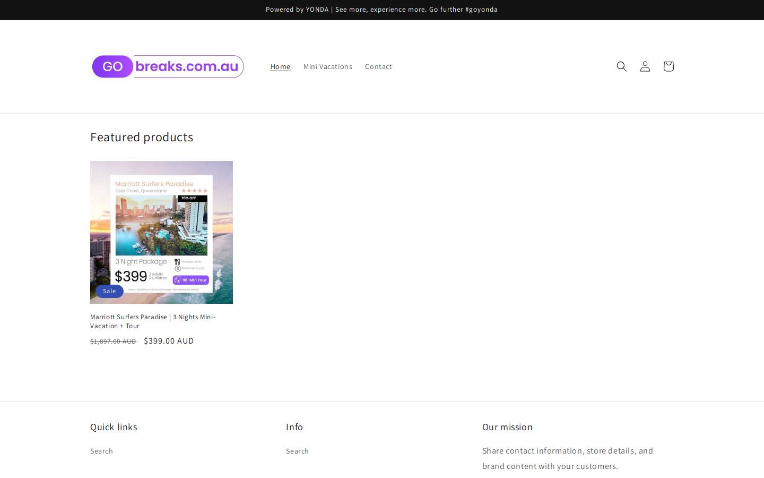Image resolution: width=764 pixels, height=478 pixels.
Task: Open the account login icon
Action: click(x=645, y=66)
